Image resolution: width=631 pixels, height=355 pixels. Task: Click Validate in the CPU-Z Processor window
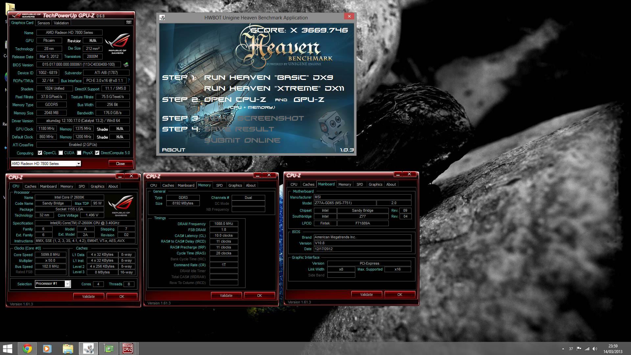(88, 296)
